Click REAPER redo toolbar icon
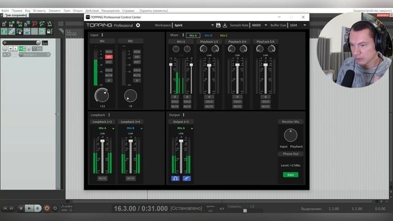Screen dimensions: 393x221 click(x=42, y=24)
